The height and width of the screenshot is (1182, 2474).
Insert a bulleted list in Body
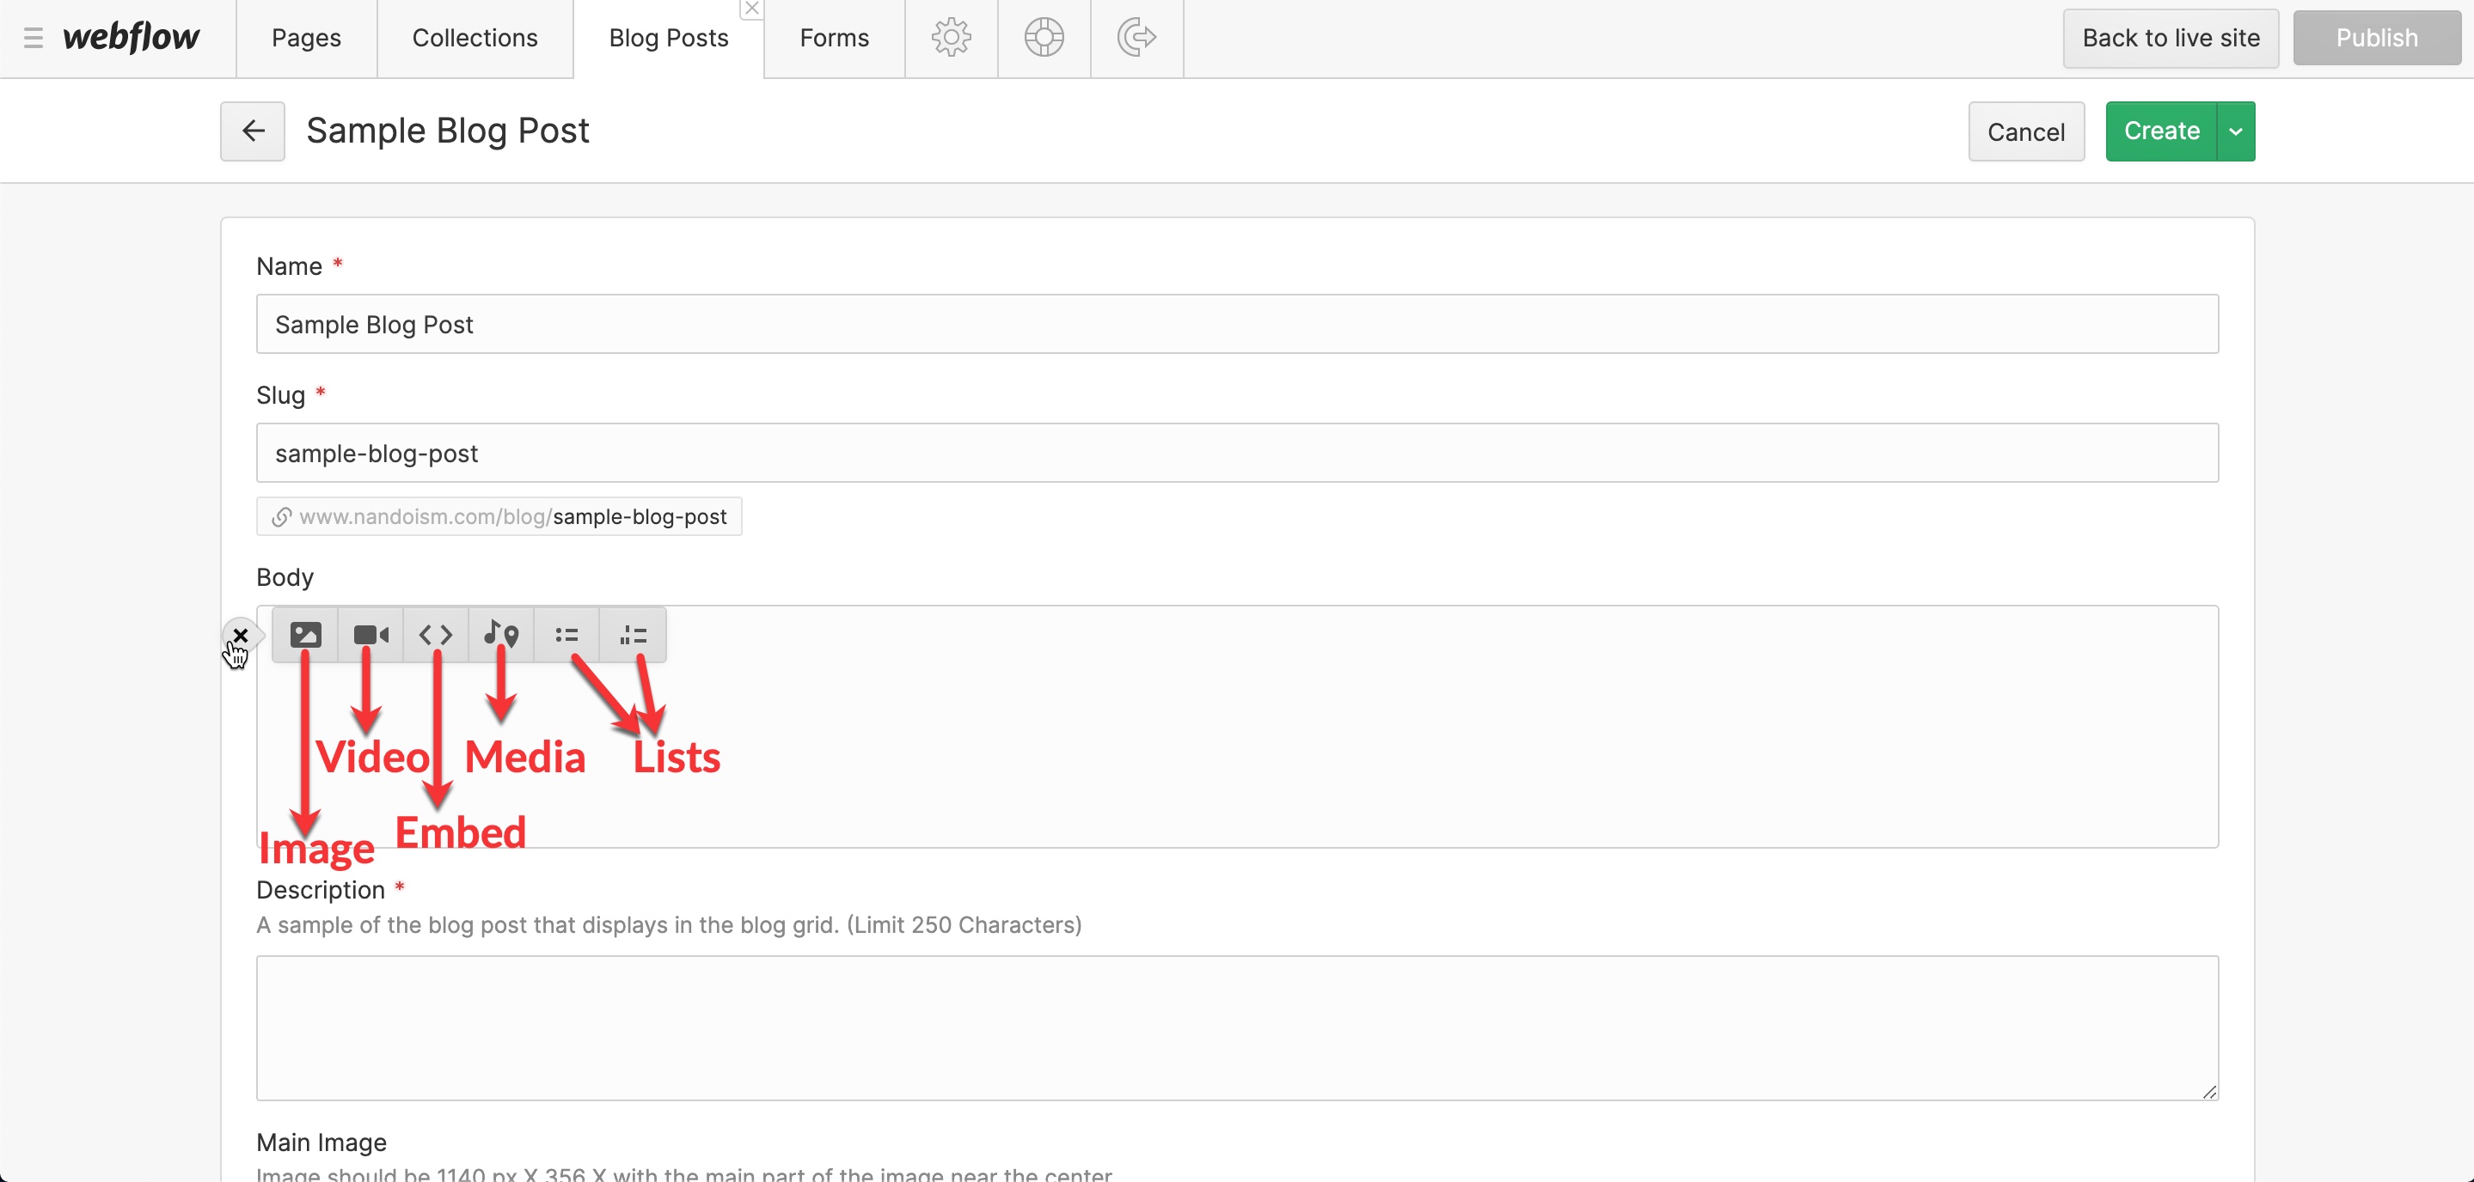click(x=566, y=634)
